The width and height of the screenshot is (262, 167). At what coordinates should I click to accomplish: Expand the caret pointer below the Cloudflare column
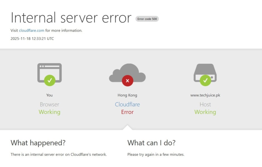point(127,127)
